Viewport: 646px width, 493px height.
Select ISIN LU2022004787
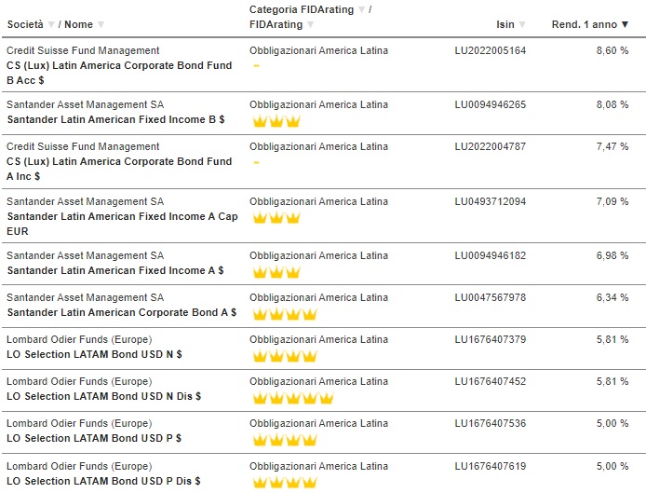tap(491, 146)
